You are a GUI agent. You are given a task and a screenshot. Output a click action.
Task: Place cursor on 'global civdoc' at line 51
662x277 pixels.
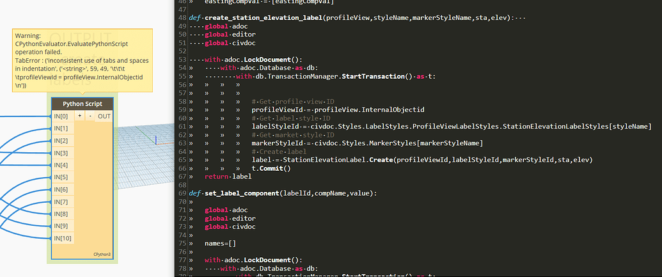230,43
